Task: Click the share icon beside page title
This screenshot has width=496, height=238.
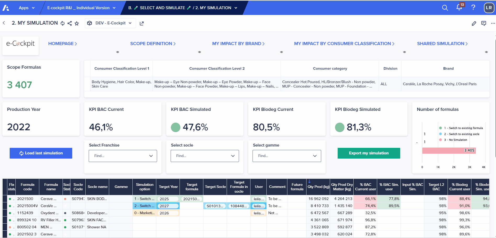Action: tap(70, 23)
